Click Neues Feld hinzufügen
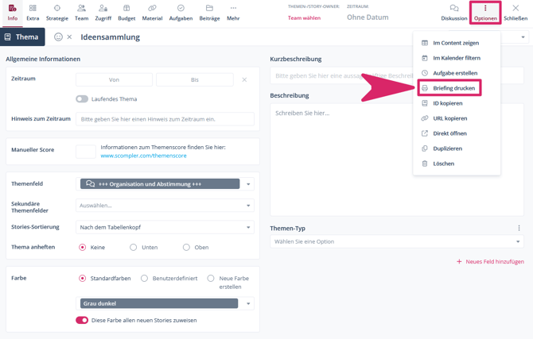This screenshot has width=533, height=339. [x=490, y=261]
